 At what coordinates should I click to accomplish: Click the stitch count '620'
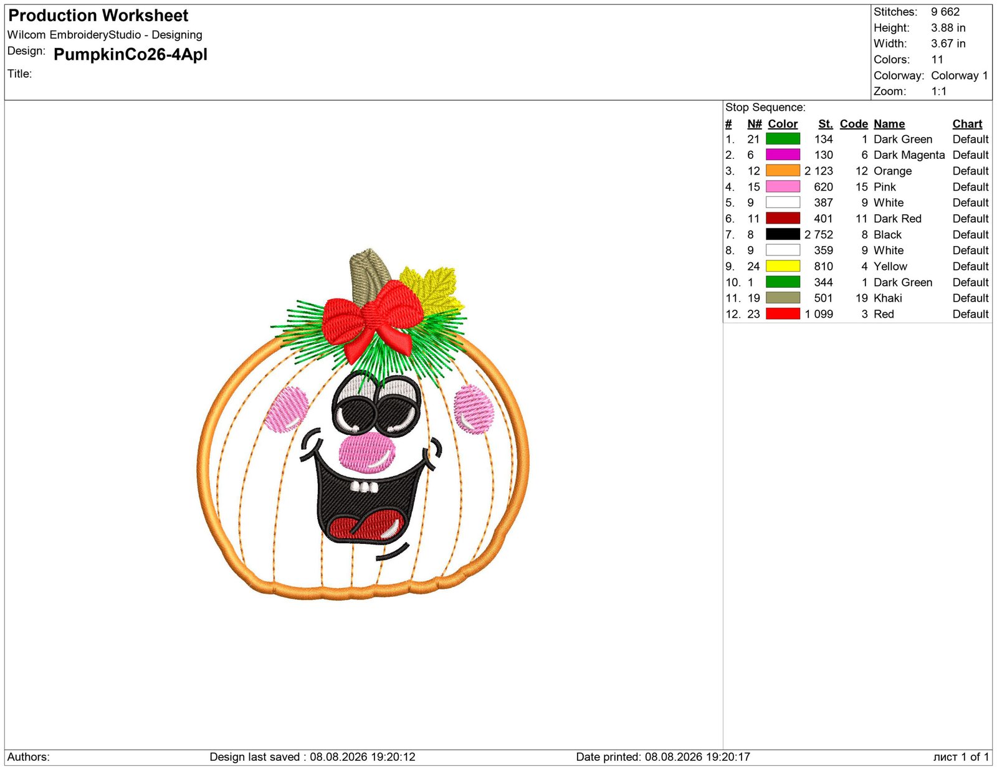click(823, 187)
